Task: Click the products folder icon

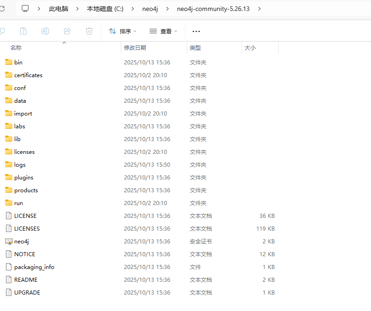Action: click(x=9, y=190)
